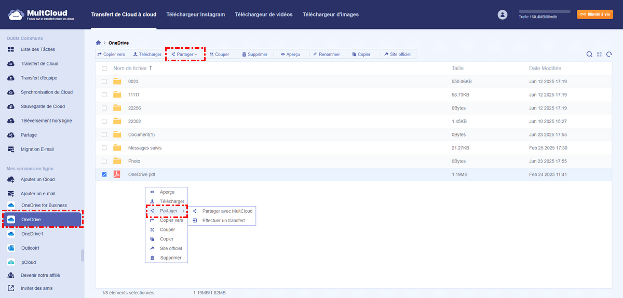Click Couper toolbar button
Viewport: 623px width, 298px height.
219,54
